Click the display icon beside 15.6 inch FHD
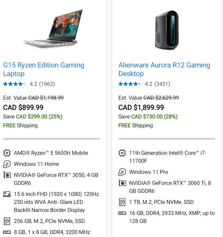The width and height of the screenshot is (223, 237). pyautogui.click(x=7, y=194)
